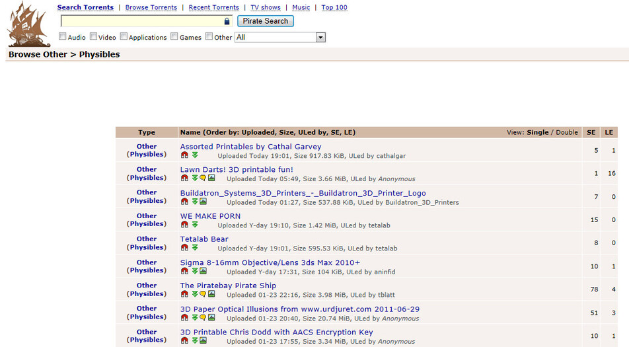Select Single view mode
Viewport: 629px width, 347px height.
(538, 132)
